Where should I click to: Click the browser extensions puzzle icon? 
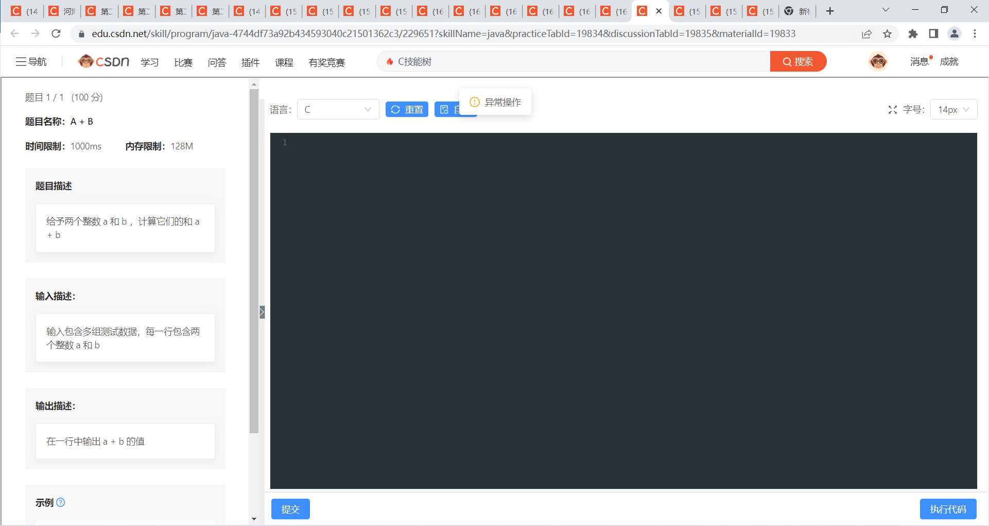913,33
